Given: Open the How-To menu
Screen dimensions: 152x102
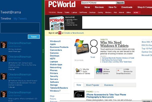Looking at the screenshot, I should click(112, 7).
